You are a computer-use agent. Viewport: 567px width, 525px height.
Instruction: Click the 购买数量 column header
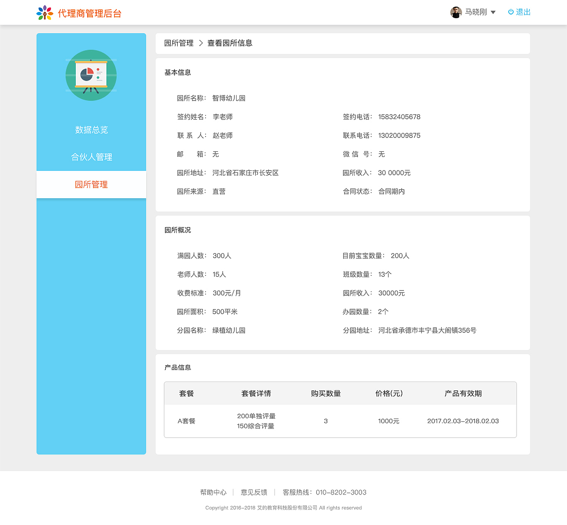click(x=326, y=394)
